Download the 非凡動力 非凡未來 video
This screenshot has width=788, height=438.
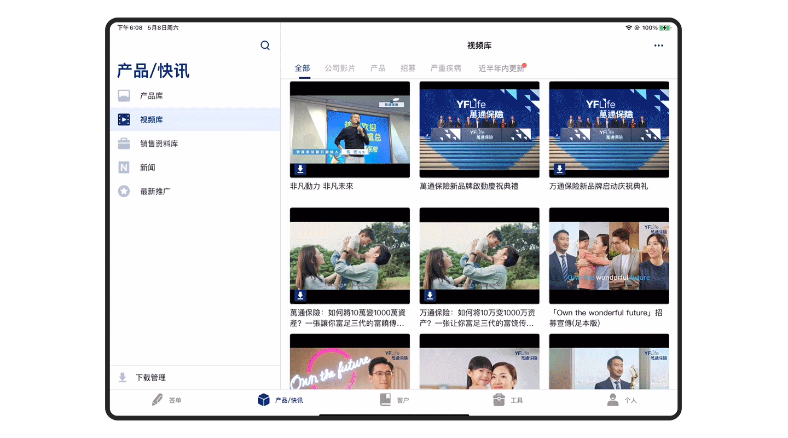[x=300, y=169]
